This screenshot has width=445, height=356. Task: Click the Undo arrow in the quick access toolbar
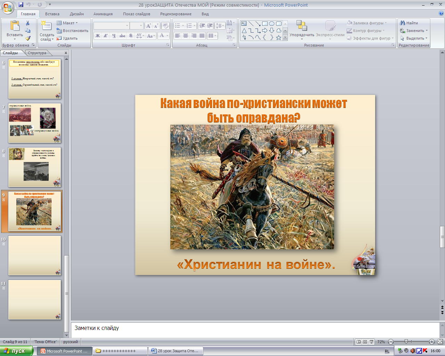[x=29, y=5]
